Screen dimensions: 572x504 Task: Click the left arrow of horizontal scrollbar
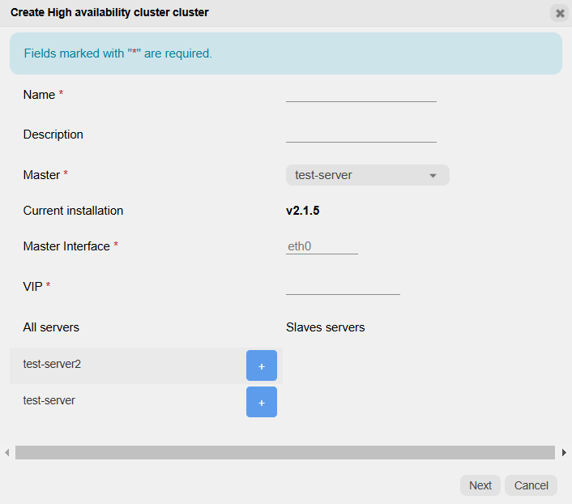tap(7, 452)
